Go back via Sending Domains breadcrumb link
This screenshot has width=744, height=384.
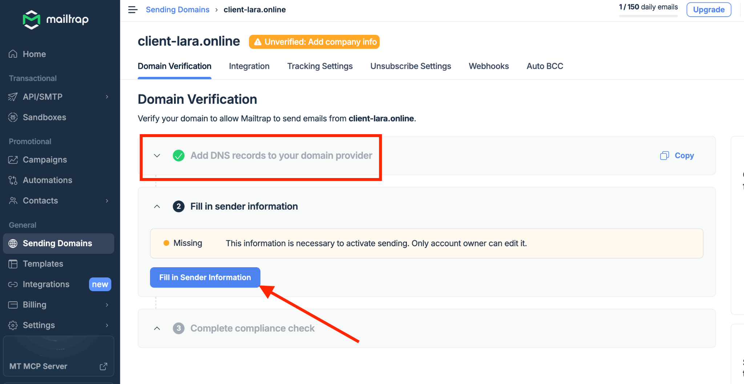coord(178,10)
